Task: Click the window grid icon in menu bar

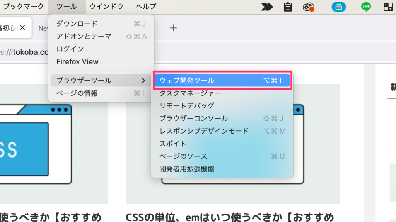Action: (388, 7)
